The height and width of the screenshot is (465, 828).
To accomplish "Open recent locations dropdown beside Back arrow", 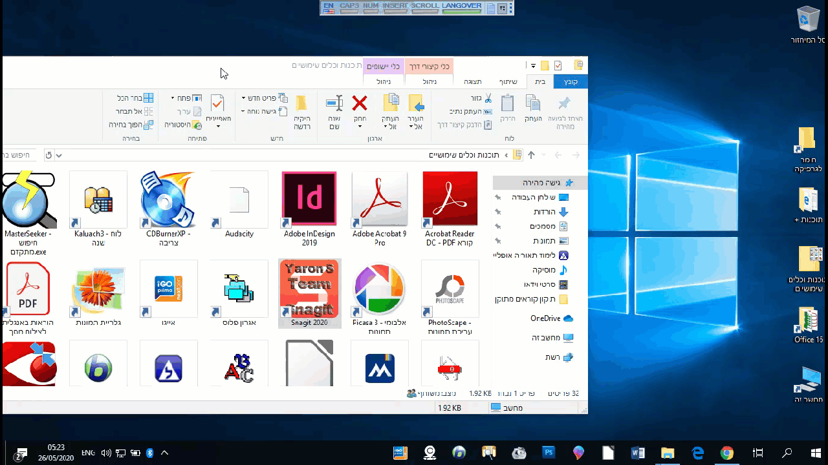I will (x=543, y=155).
